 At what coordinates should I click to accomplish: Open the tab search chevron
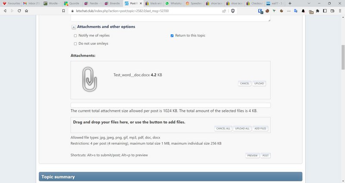[309, 3]
